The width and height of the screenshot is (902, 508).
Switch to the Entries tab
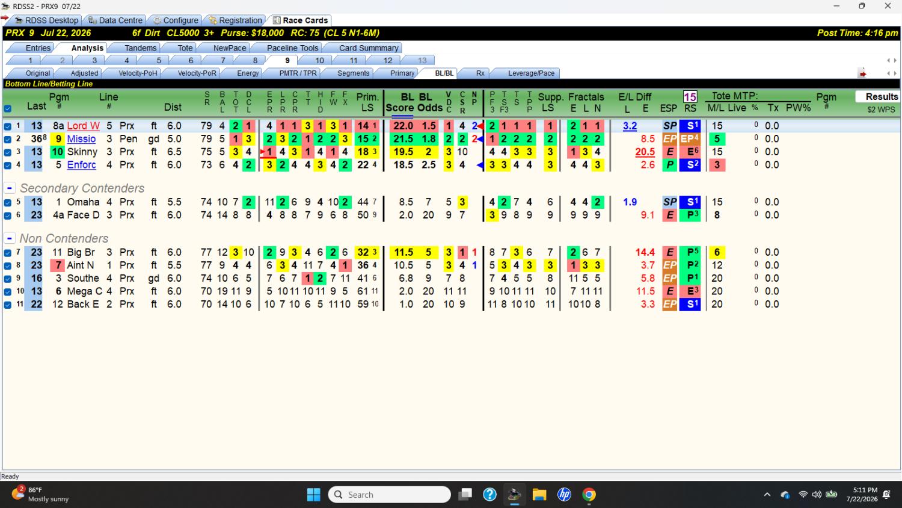38,48
